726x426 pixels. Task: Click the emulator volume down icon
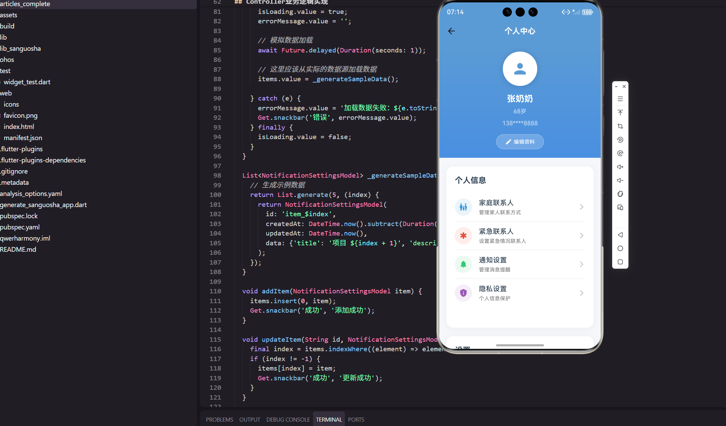(x=620, y=180)
